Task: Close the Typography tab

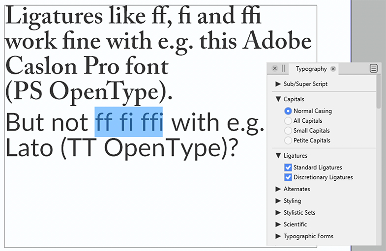Action: tap(333, 69)
